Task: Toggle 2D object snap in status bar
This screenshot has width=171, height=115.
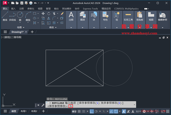Action: 116,111
